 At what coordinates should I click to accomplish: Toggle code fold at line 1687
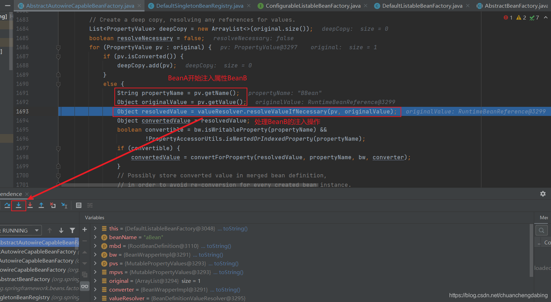(58, 57)
